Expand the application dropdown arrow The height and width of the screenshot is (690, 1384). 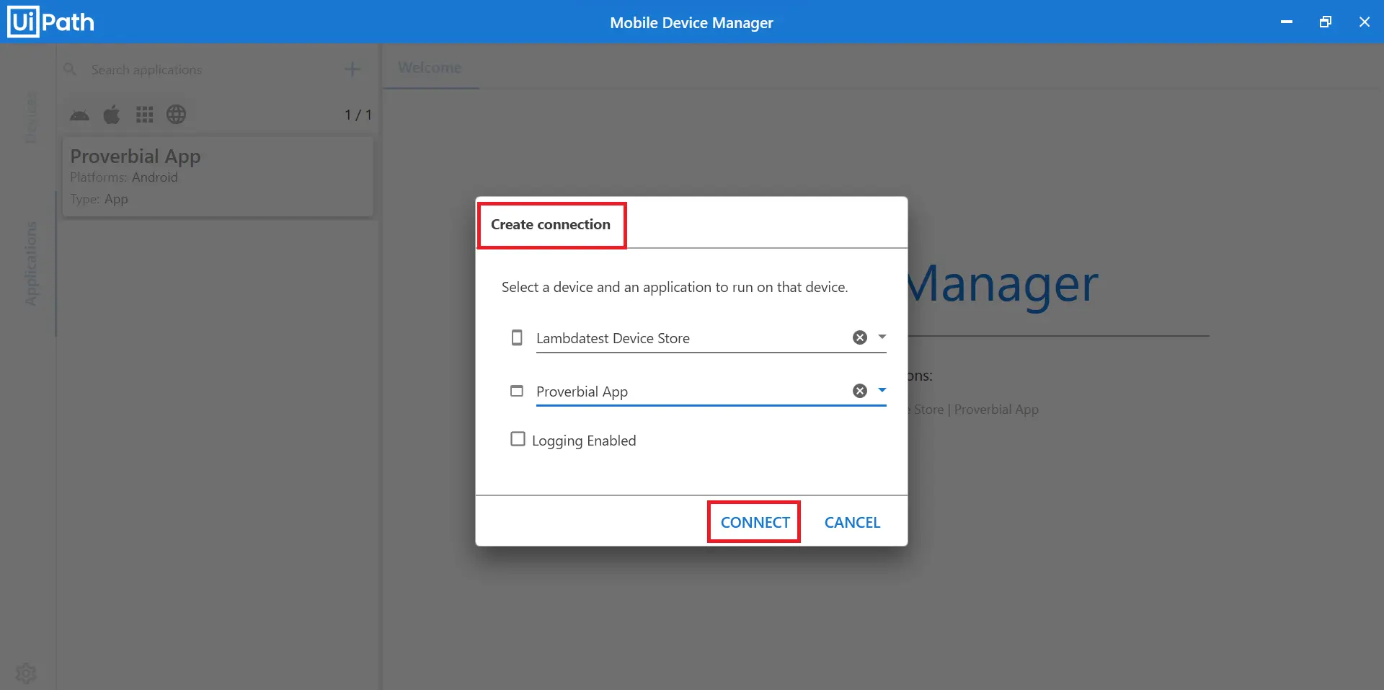coord(882,390)
